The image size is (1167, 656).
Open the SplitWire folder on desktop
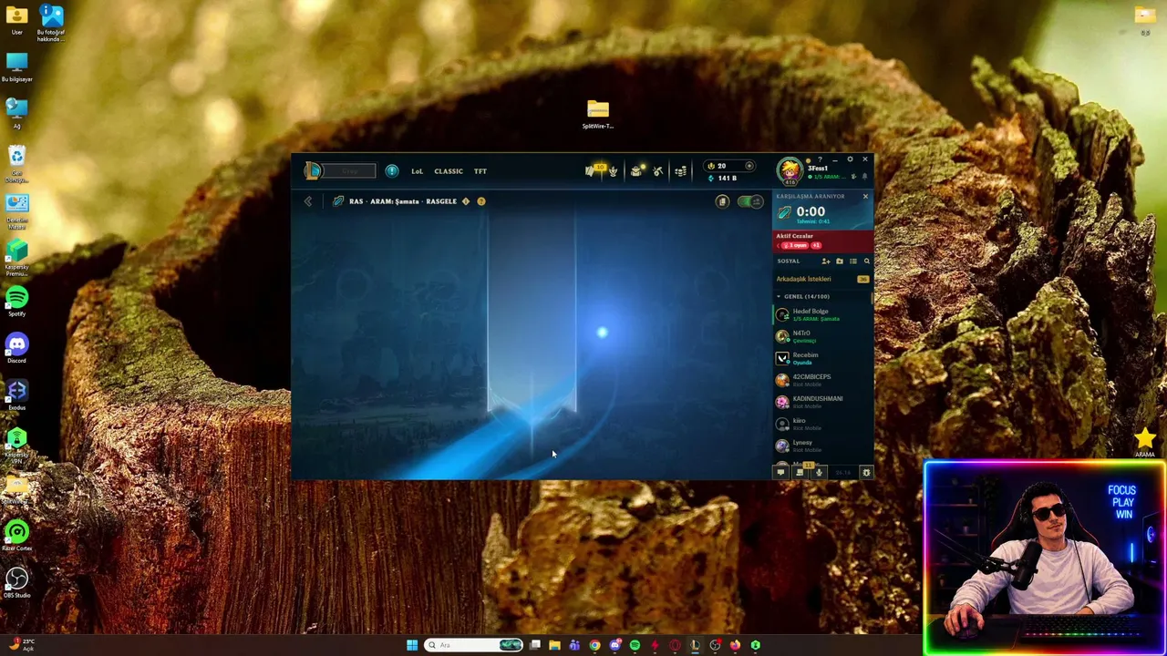point(598,114)
